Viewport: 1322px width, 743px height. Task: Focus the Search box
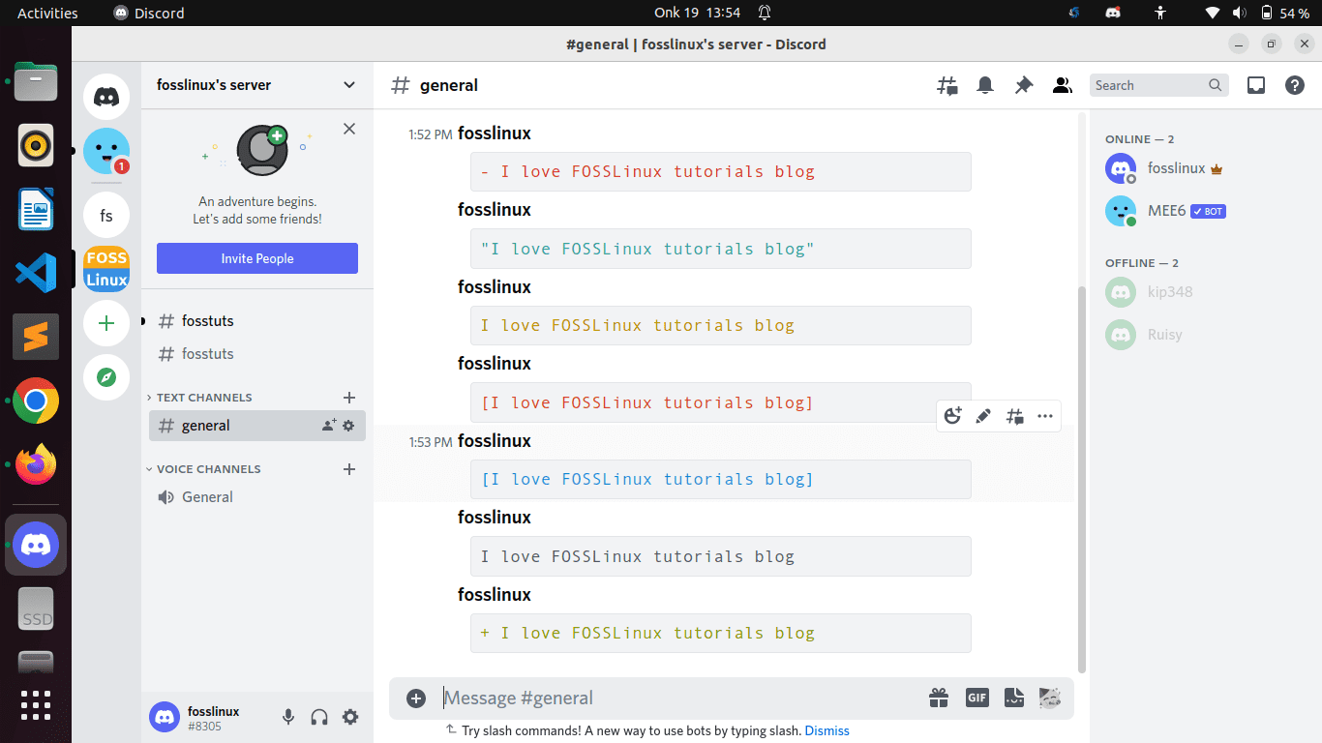1158,85
